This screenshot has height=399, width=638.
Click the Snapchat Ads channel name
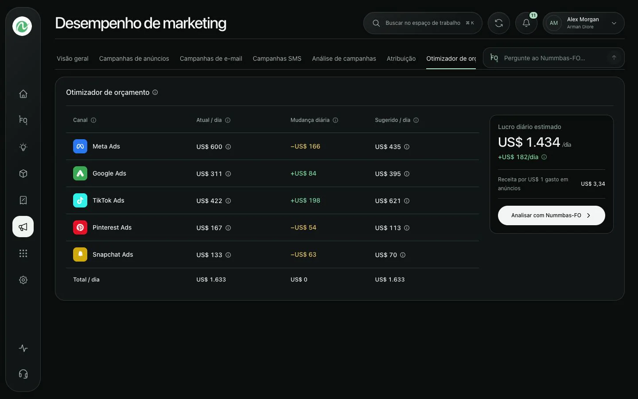coord(113,254)
